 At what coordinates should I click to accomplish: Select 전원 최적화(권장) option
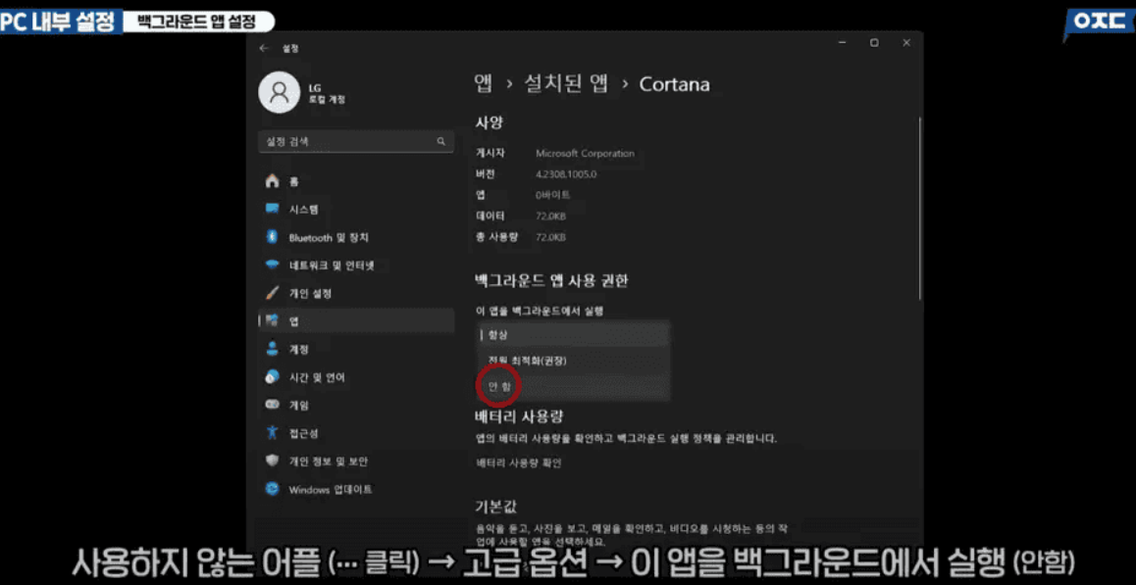pos(572,361)
